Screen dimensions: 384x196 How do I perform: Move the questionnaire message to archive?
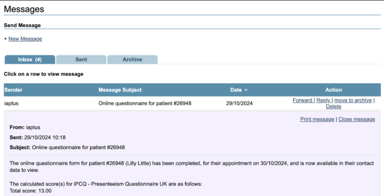coord(353,100)
